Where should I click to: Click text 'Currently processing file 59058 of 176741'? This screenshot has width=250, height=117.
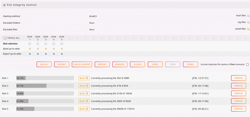point(113,109)
